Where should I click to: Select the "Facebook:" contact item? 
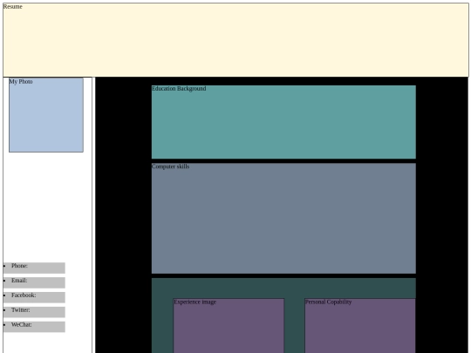click(x=34, y=297)
